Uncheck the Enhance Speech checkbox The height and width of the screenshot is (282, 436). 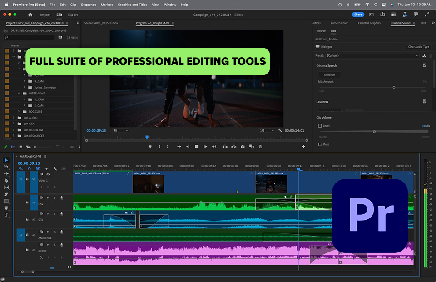pos(425,65)
